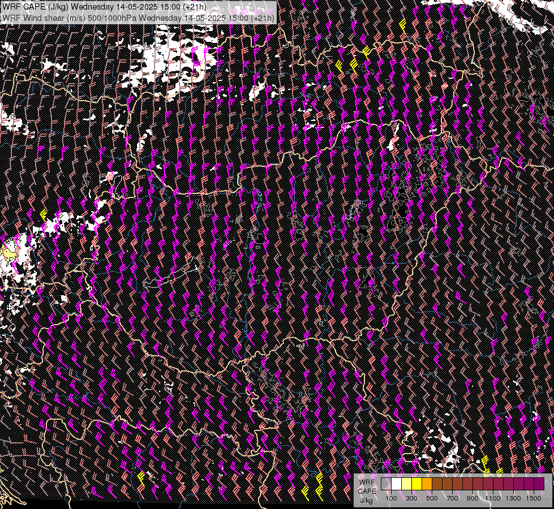Click the legend value 1500
554x509 pixels.
pos(534,498)
